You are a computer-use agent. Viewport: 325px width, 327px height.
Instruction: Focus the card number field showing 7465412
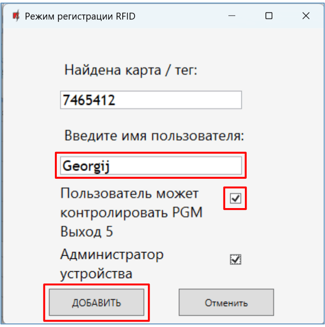point(151,100)
